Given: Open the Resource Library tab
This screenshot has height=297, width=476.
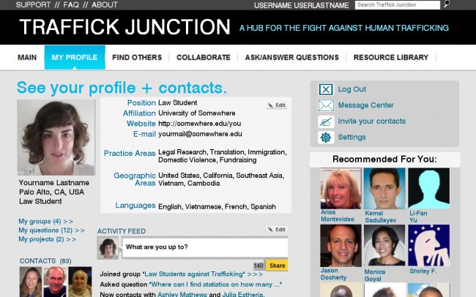Looking at the screenshot, I should 391,57.
